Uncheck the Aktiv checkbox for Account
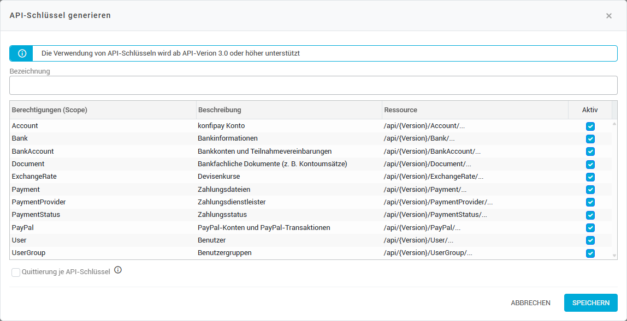Viewport: 627px width, 321px height. point(590,126)
